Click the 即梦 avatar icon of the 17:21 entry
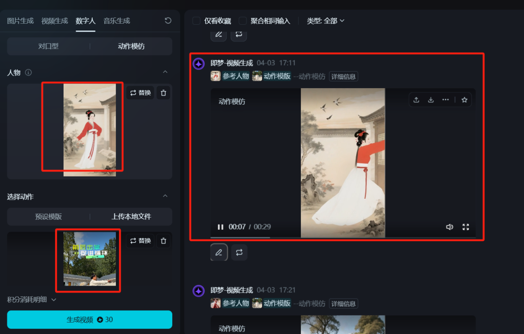 (x=198, y=291)
